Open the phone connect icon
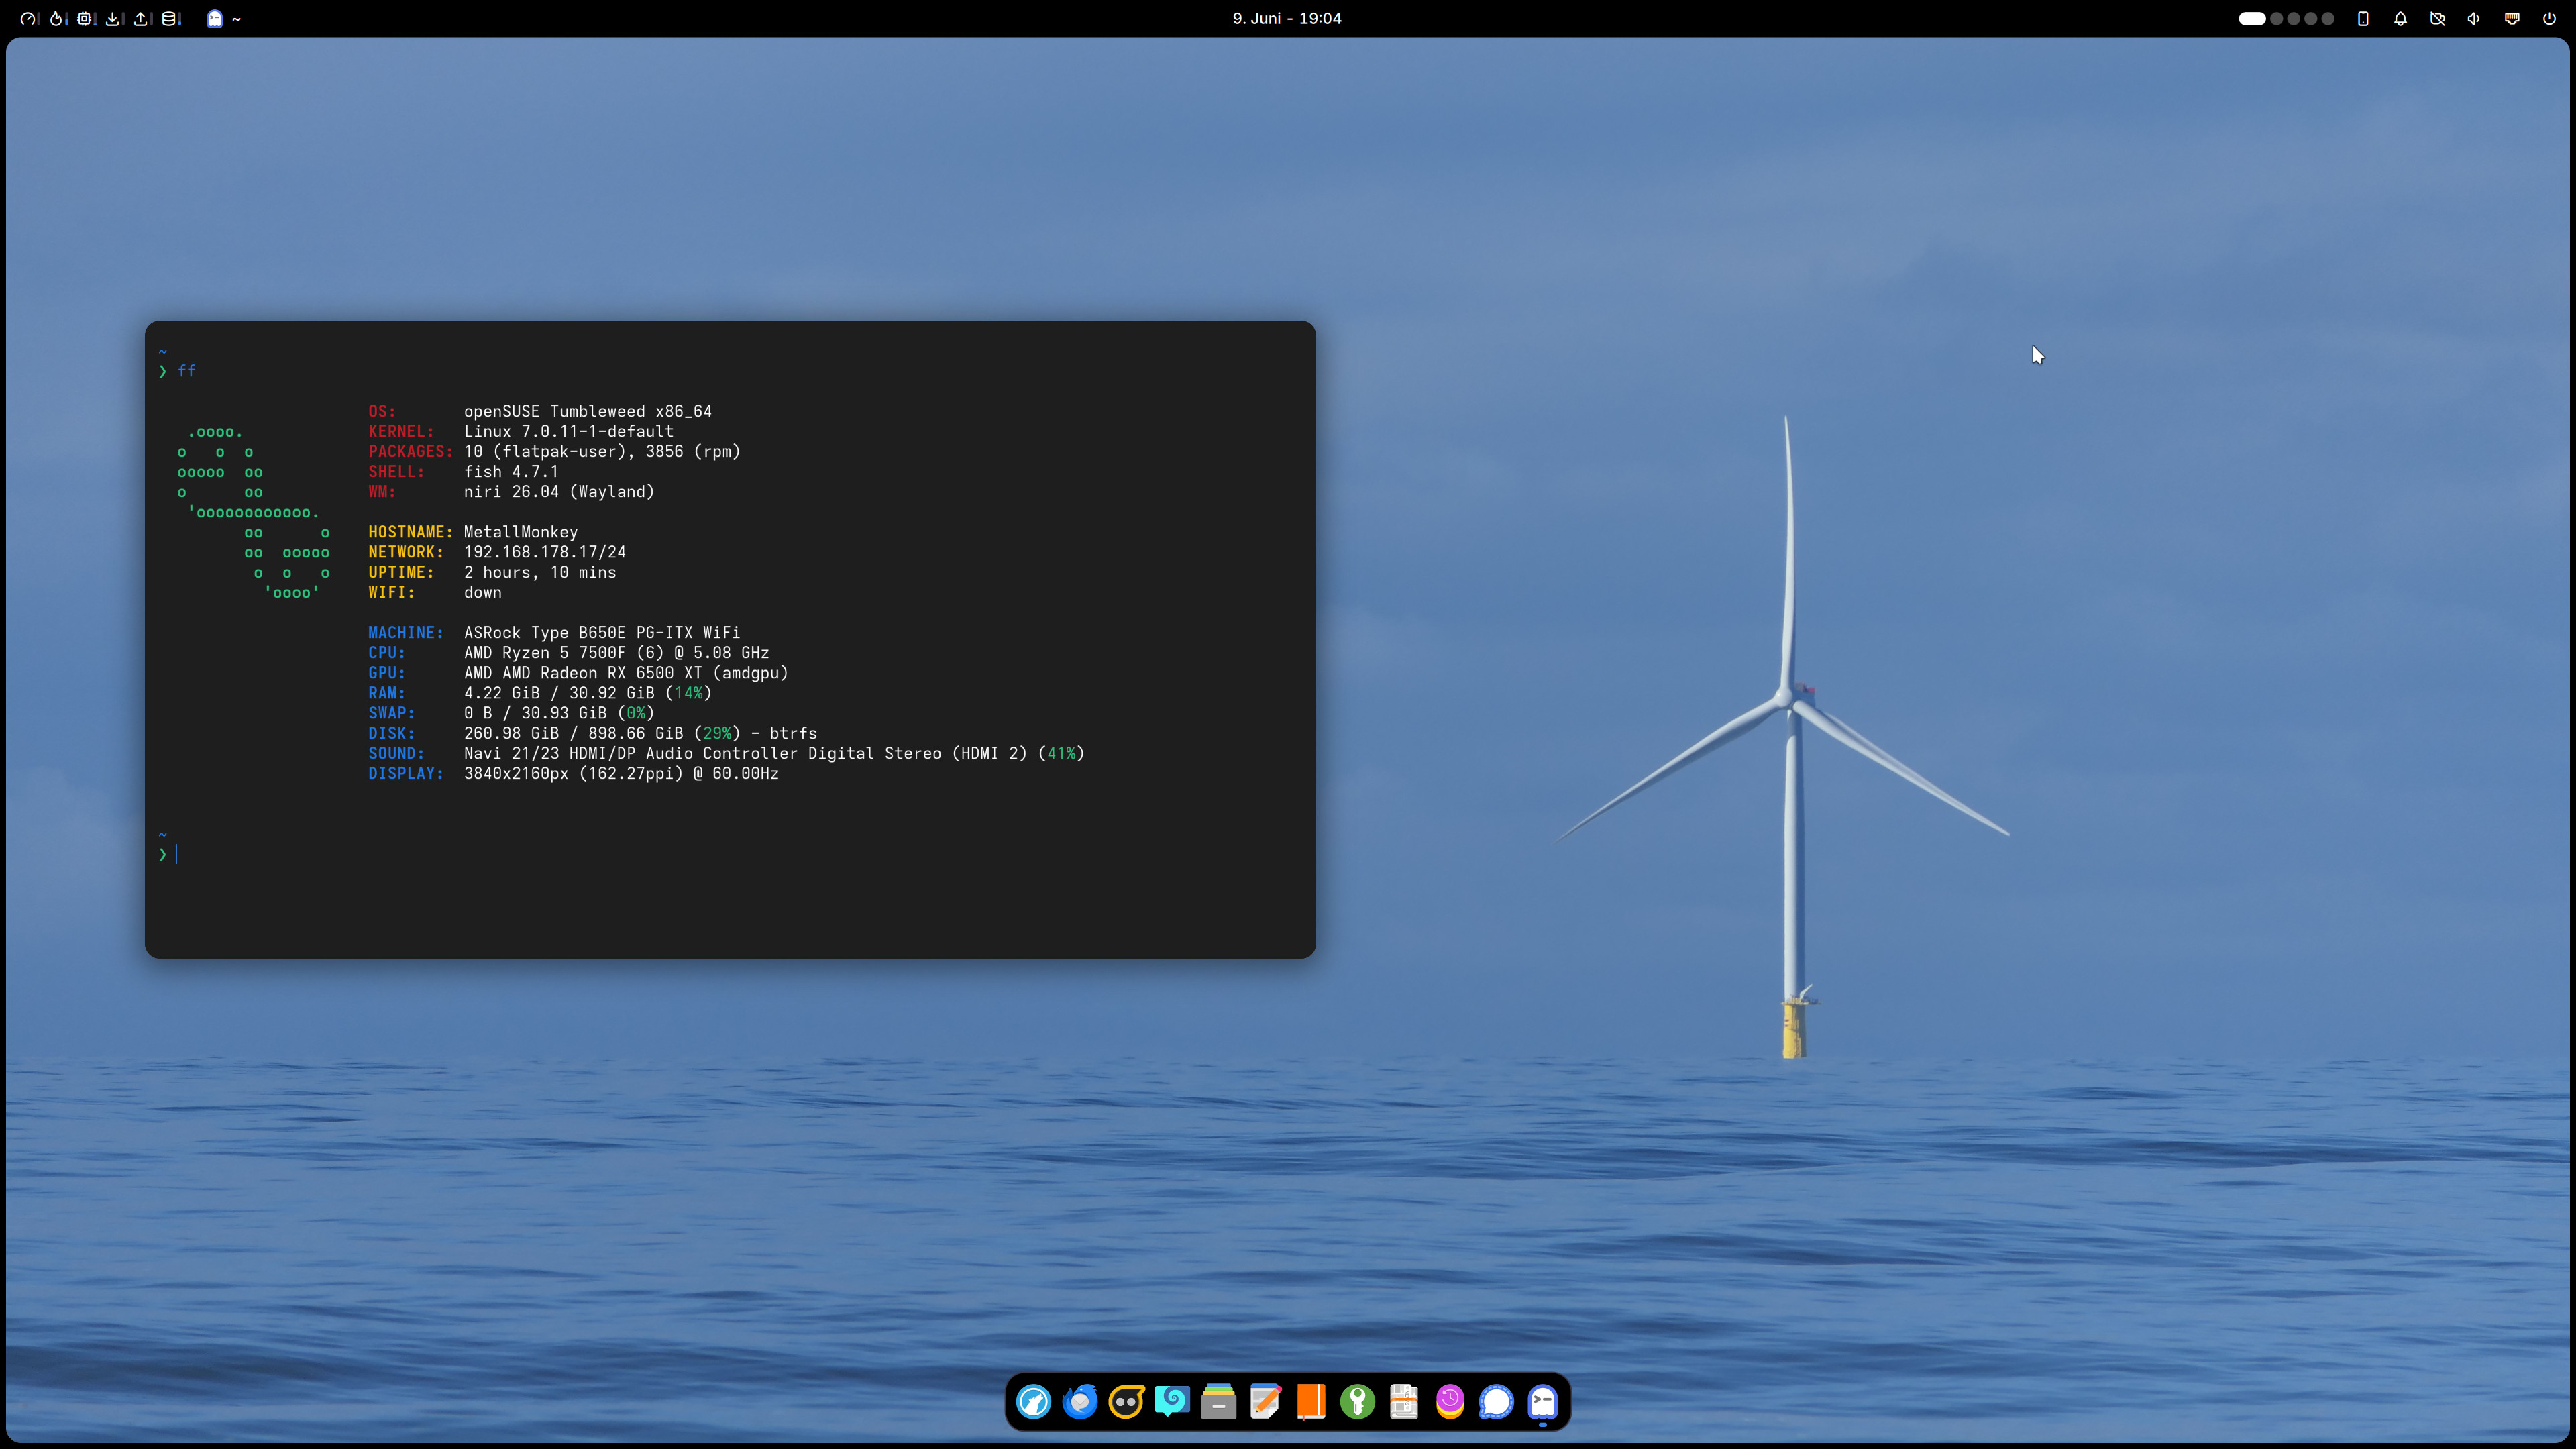The width and height of the screenshot is (2576, 1449). [2363, 19]
